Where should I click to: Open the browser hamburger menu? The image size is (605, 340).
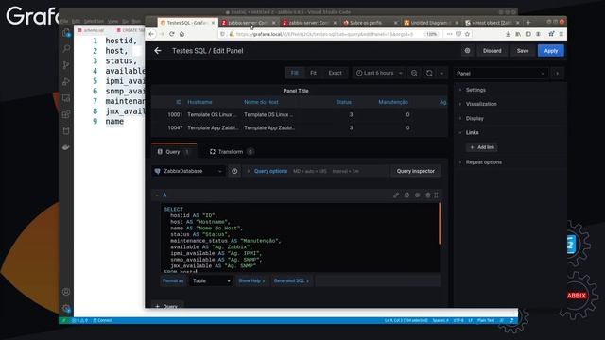[x=562, y=34]
